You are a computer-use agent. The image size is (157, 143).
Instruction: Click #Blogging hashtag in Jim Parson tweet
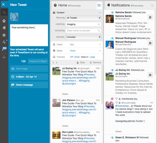tap(84, 113)
